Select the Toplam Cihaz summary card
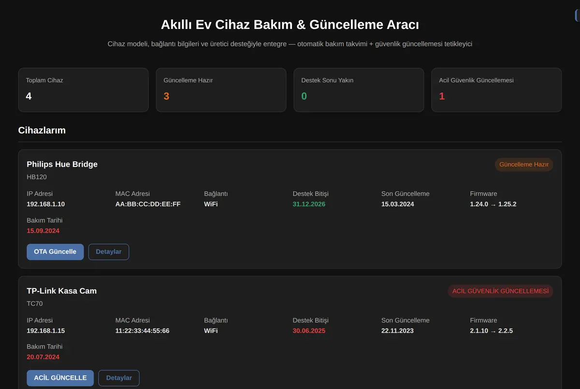Viewport: 580px width, 389px height. coord(83,90)
